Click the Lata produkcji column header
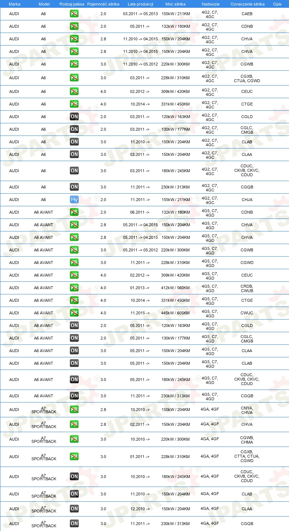 click(x=140, y=4)
